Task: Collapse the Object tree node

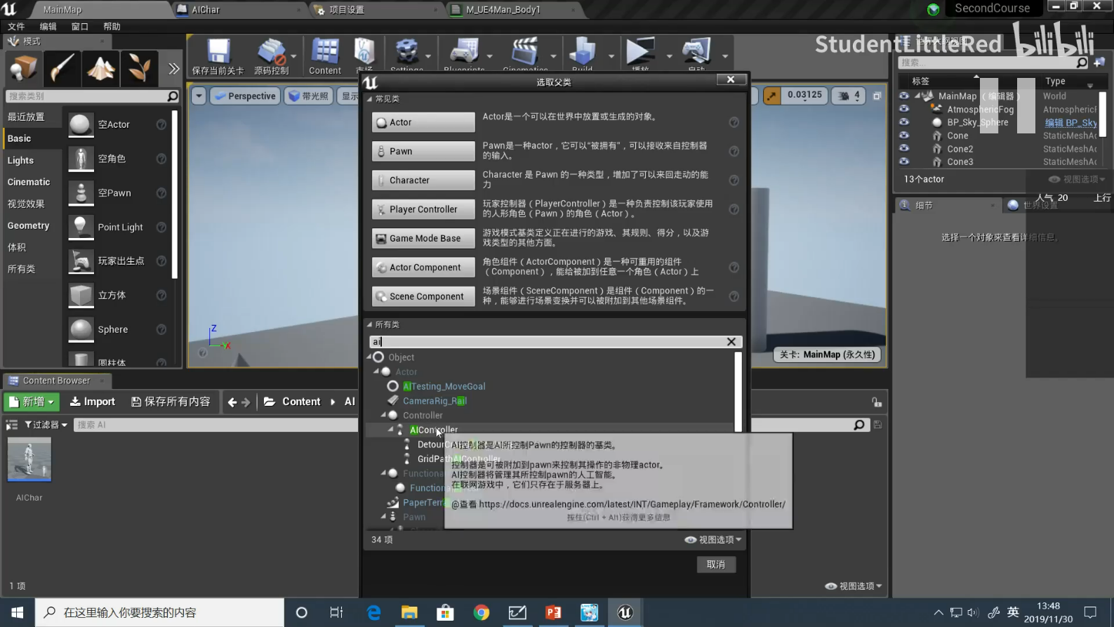Action: tap(369, 357)
